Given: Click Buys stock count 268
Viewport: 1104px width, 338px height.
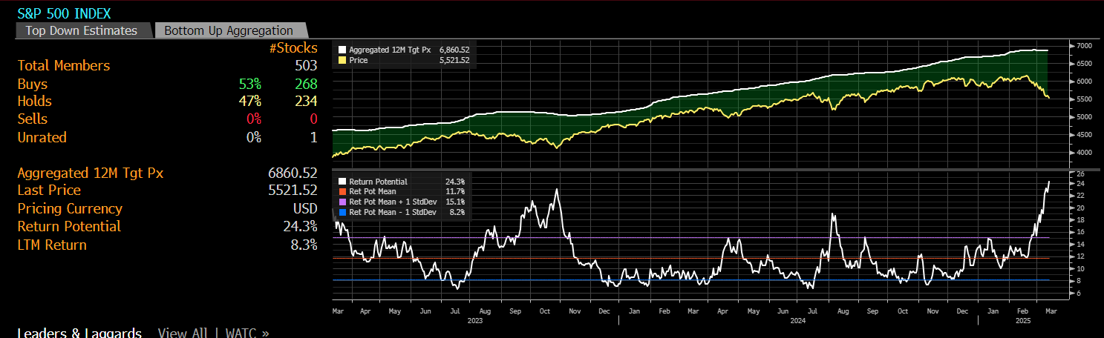Looking at the screenshot, I should [306, 84].
